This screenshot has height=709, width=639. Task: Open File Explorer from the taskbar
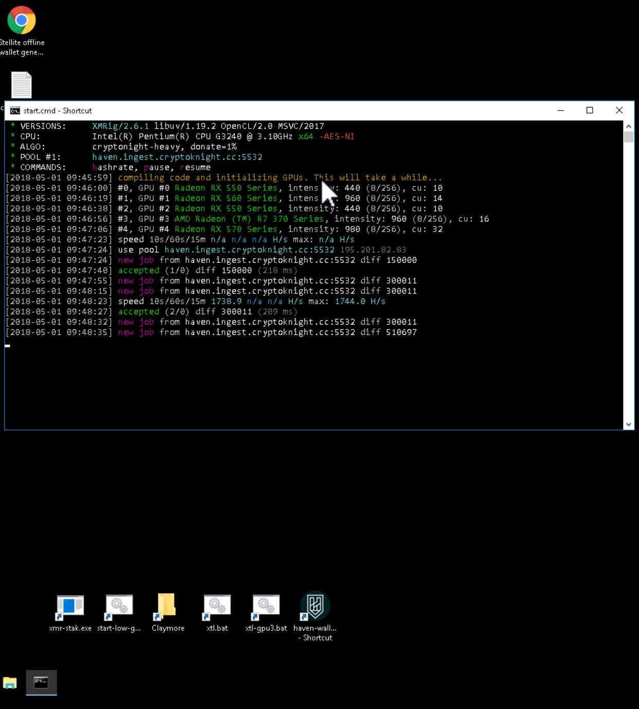pos(10,683)
